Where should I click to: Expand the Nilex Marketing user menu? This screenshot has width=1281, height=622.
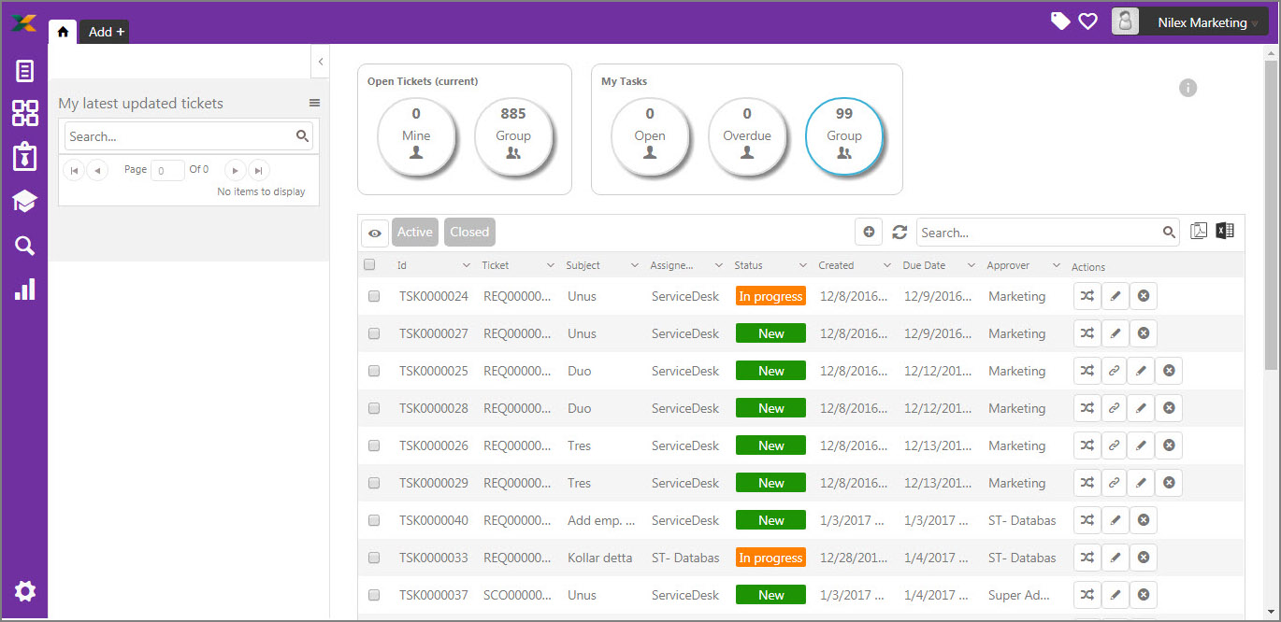[x=1189, y=22]
